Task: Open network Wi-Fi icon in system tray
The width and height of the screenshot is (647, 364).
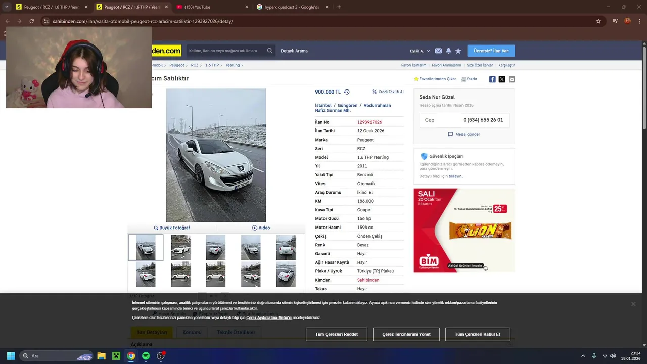Action: click(605, 356)
